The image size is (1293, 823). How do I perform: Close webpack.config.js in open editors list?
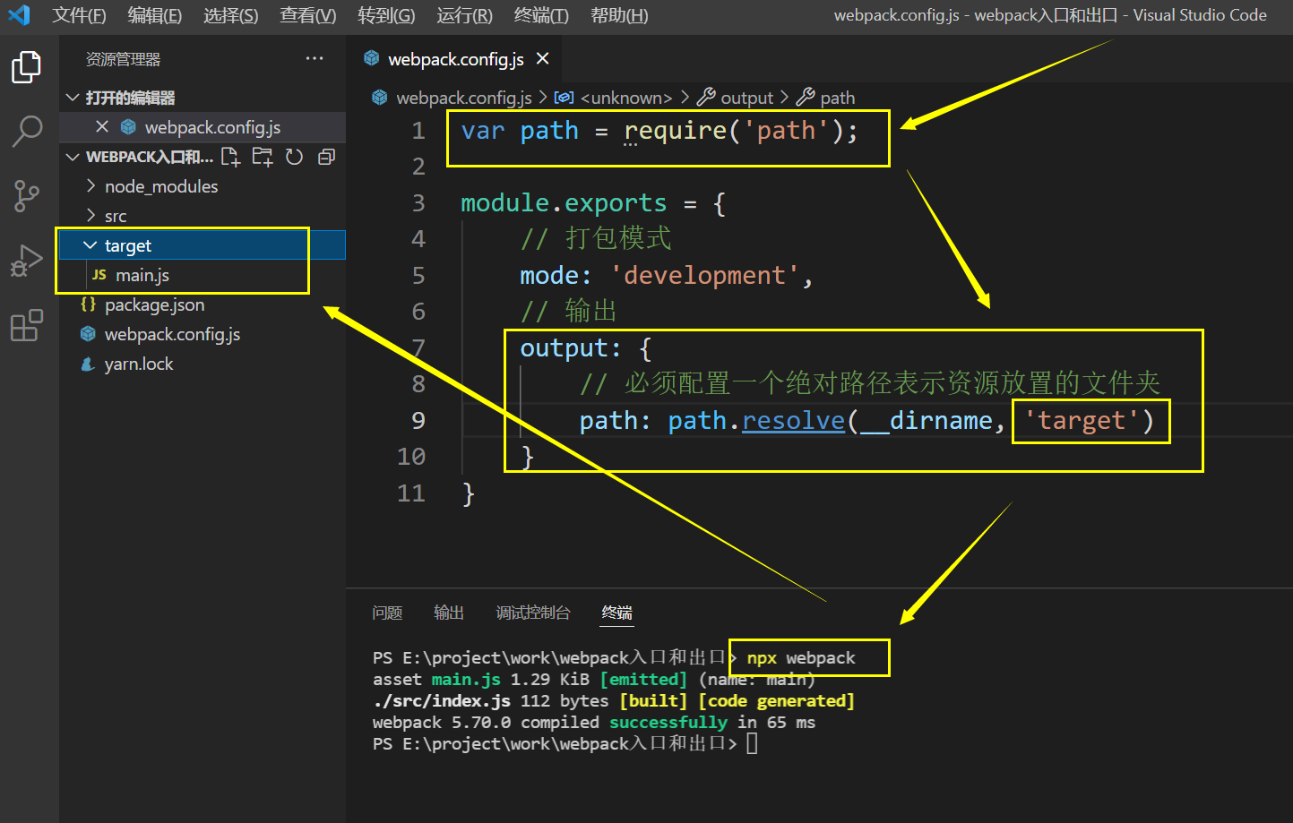coord(102,127)
